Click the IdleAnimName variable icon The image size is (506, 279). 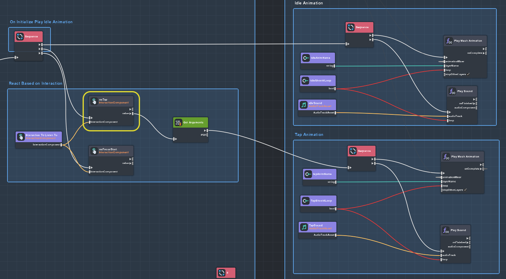click(305, 58)
